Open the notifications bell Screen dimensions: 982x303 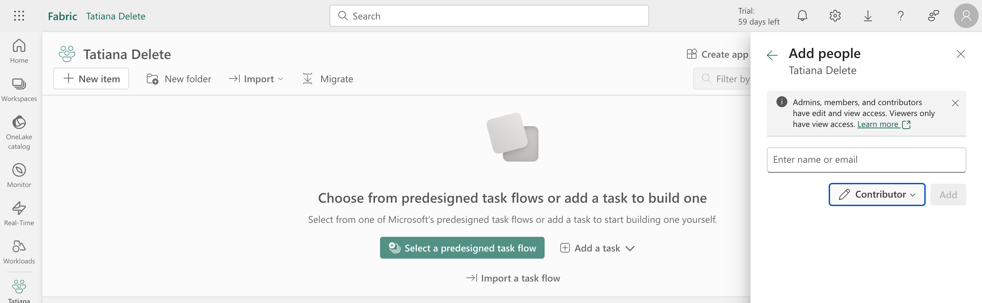point(802,16)
